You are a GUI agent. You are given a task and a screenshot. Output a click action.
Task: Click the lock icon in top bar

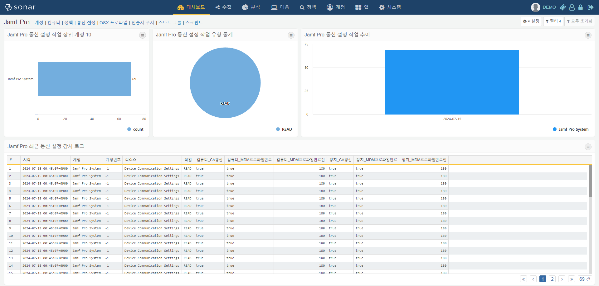click(581, 7)
